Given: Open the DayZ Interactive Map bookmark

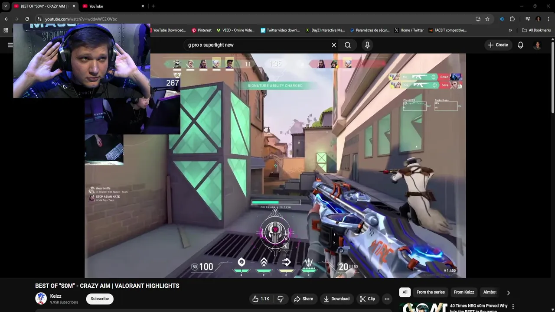Looking at the screenshot, I should click(x=325, y=30).
